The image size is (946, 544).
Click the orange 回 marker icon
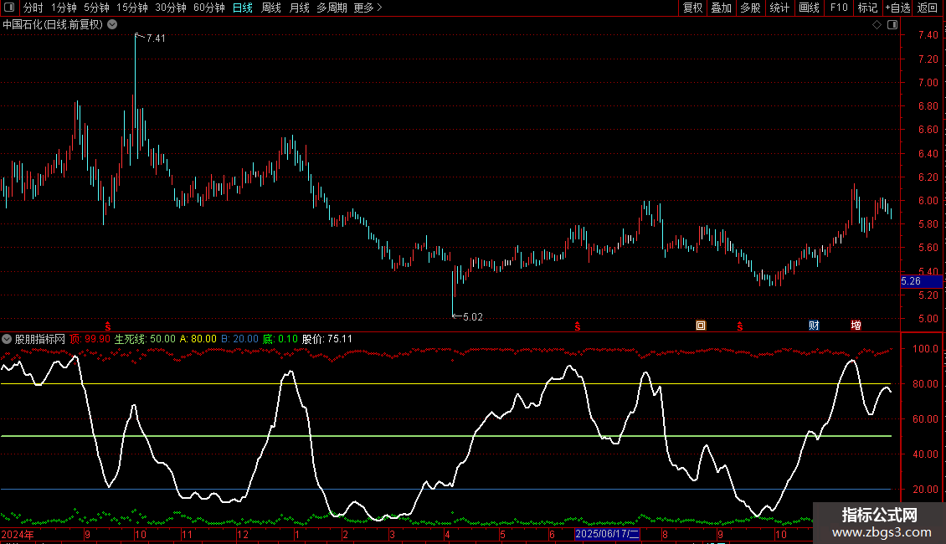[701, 326]
